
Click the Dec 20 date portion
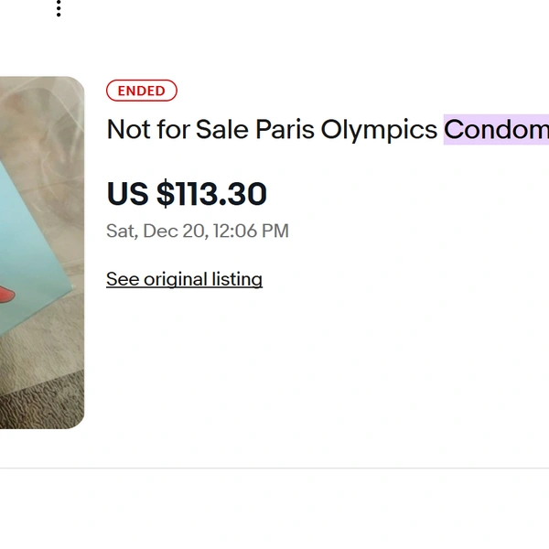click(174, 231)
